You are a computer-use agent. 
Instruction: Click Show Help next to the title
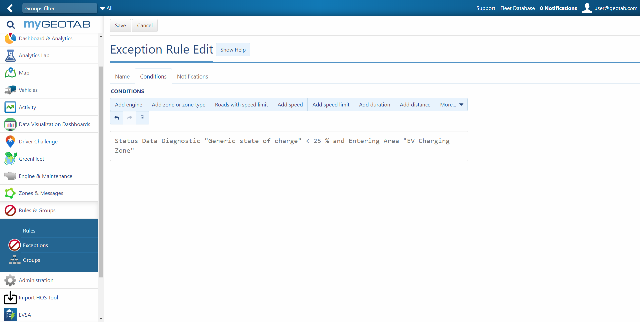[233, 50]
